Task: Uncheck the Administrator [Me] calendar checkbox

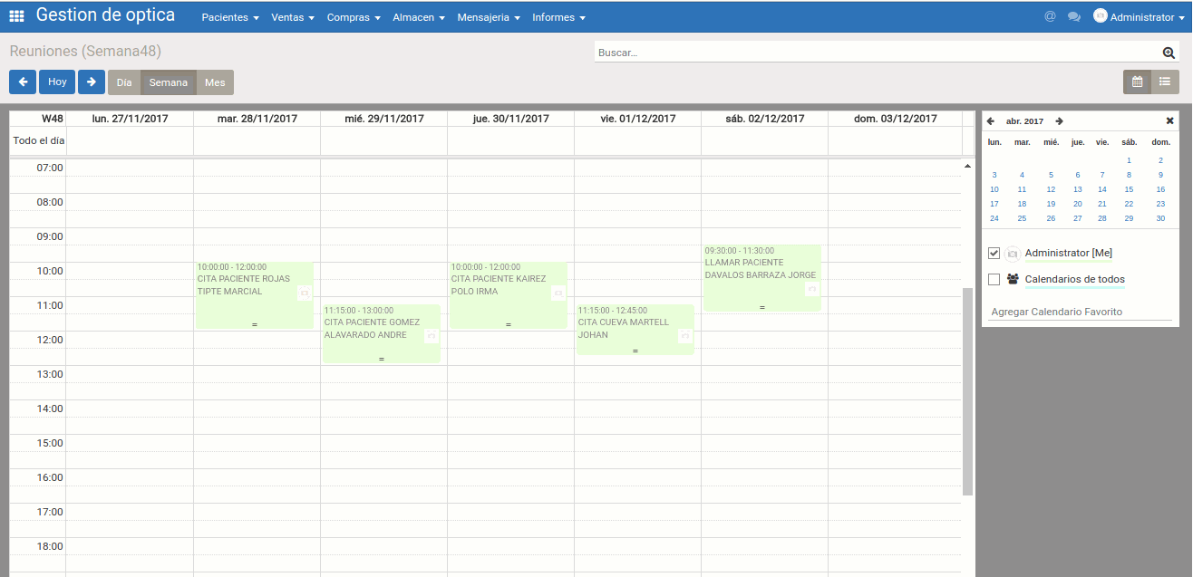Action: (994, 254)
